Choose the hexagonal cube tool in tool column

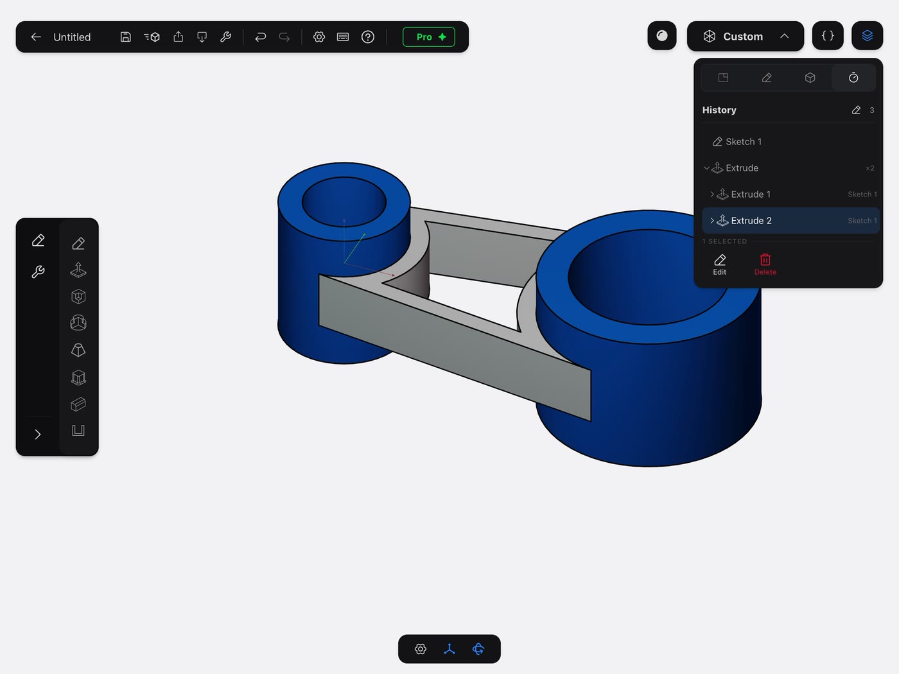coord(78,297)
